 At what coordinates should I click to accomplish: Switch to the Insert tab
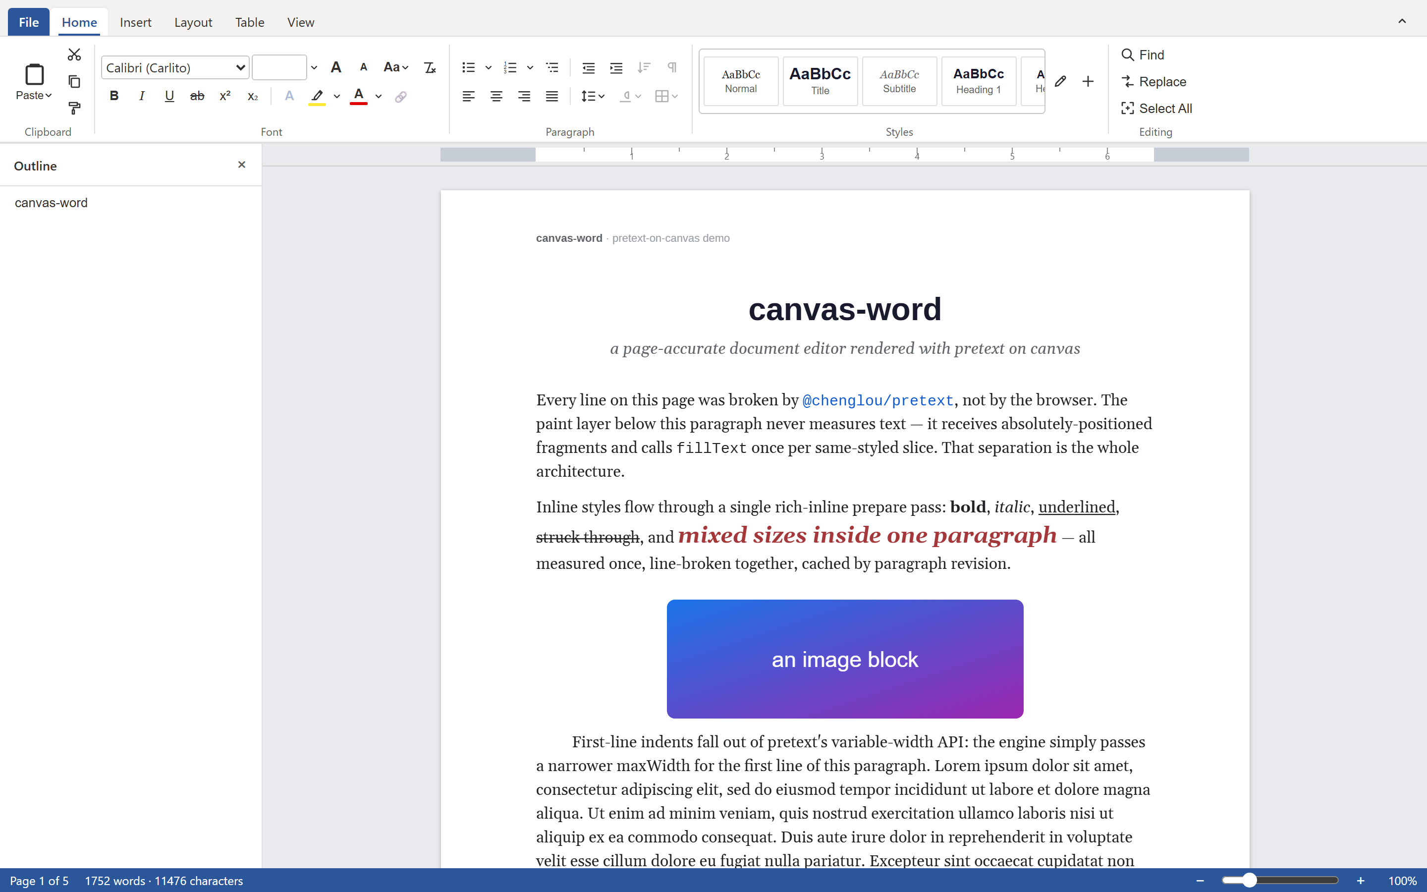pos(135,22)
